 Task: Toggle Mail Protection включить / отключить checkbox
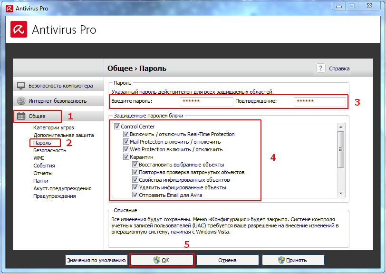click(x=126, y=142)
